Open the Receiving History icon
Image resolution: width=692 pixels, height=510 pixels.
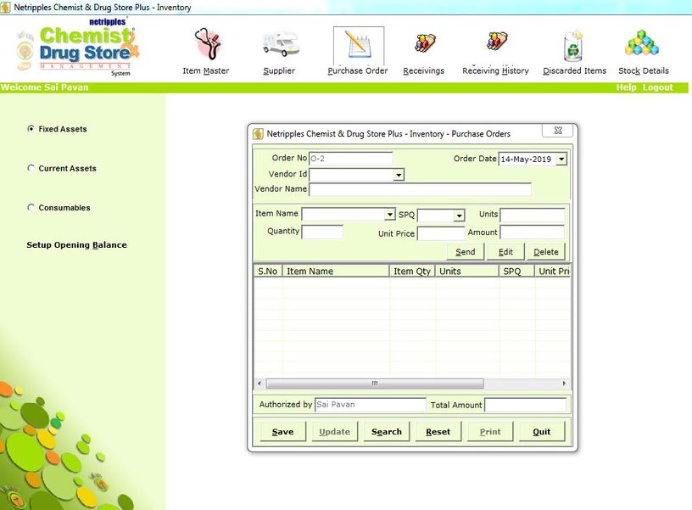(x=497, y=42)
